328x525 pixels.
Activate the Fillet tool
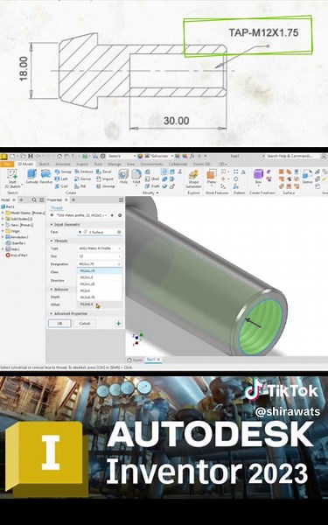[x=136, y=177]
